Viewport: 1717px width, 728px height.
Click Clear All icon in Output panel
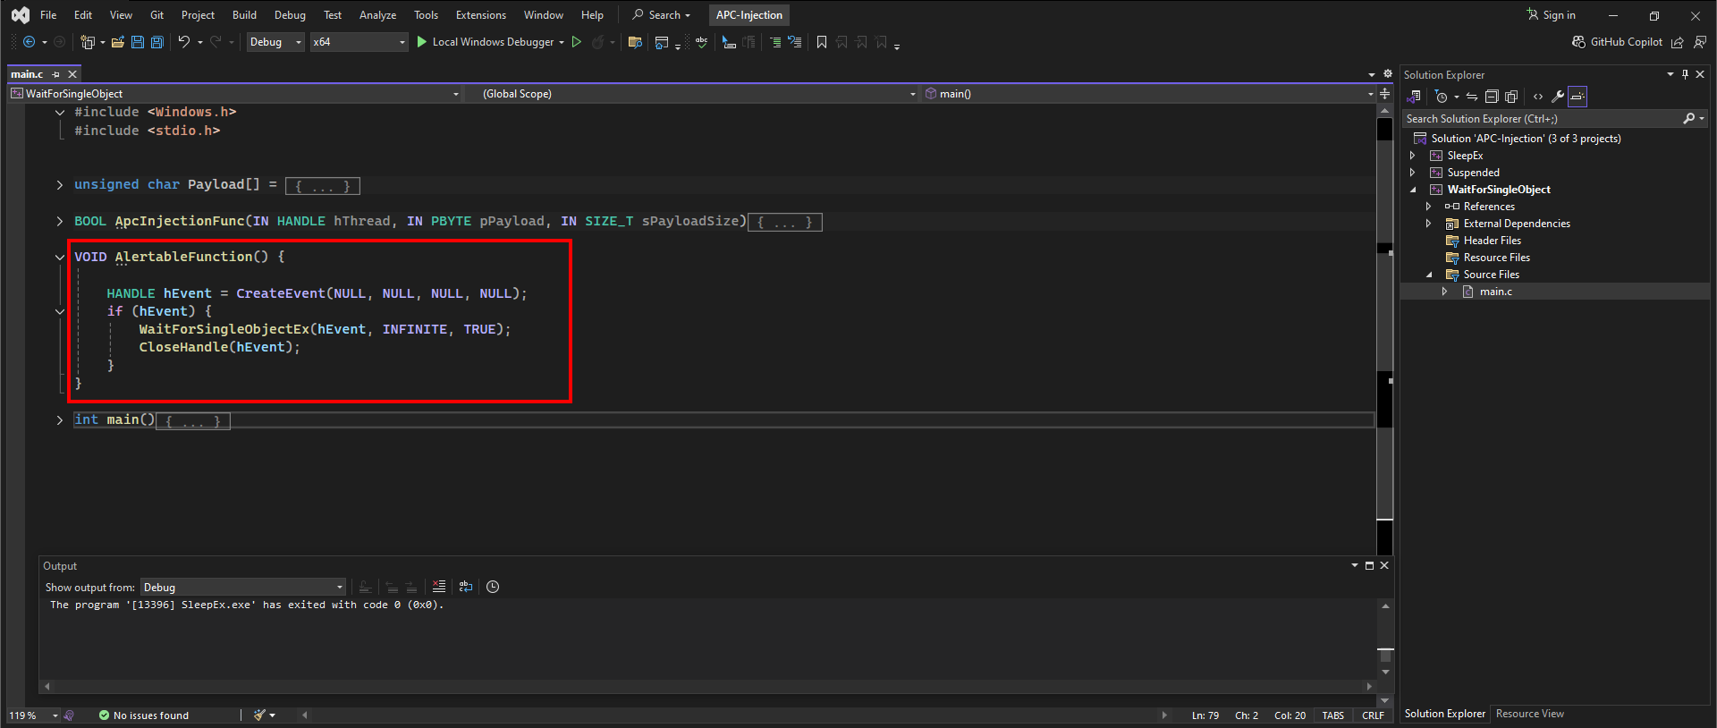click(x=438, y=587)
